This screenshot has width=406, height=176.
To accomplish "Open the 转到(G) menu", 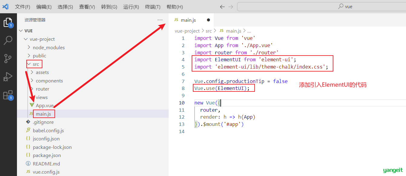I will click(109, 7).
